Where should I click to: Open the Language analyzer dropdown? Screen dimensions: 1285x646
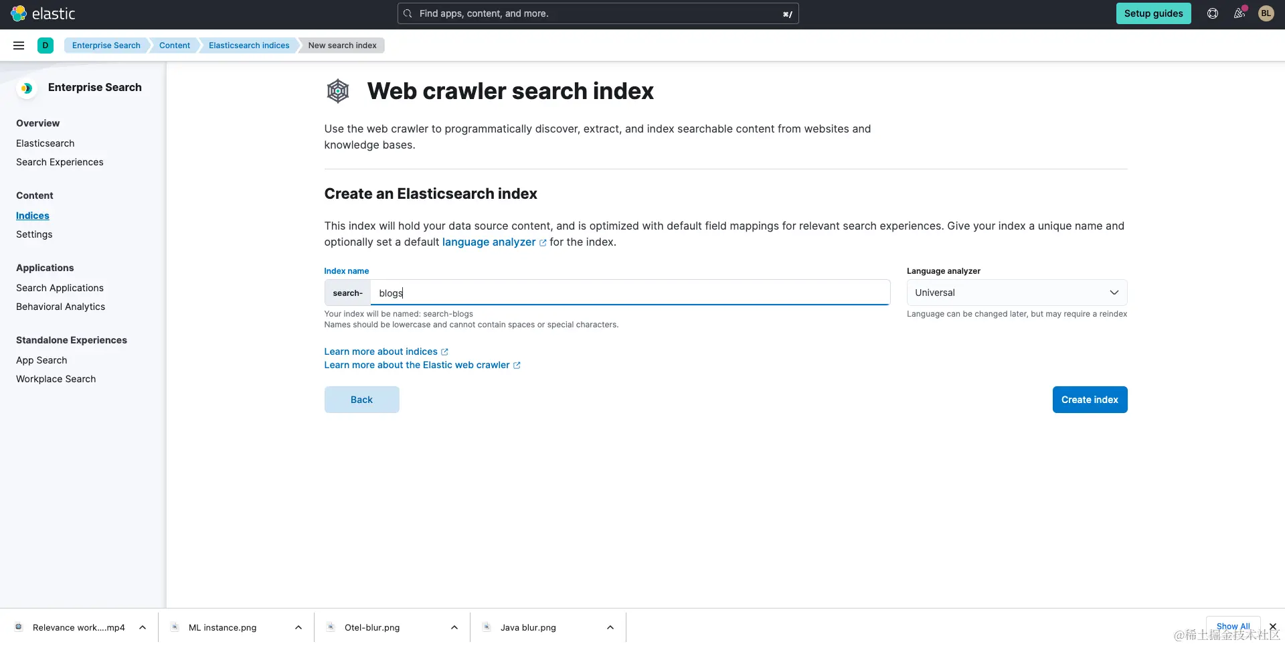pos(1017,293)
